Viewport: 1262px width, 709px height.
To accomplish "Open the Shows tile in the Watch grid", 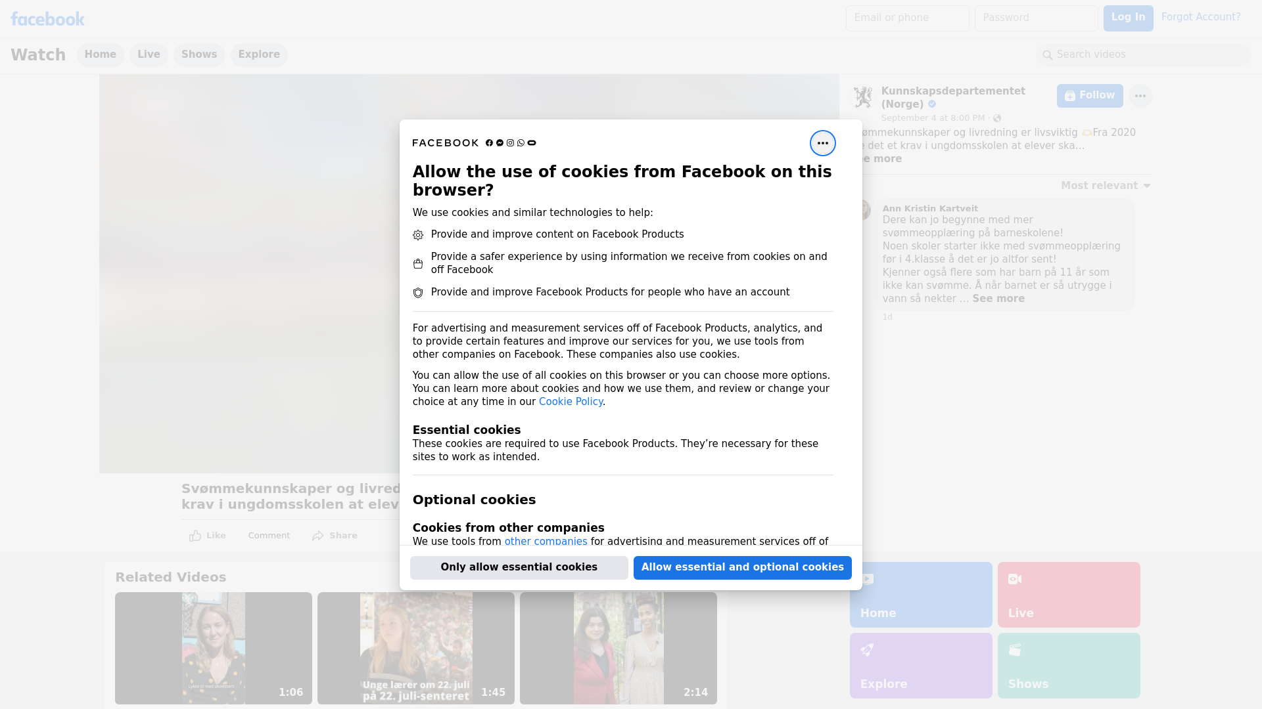I will [x=1069, y=666].
